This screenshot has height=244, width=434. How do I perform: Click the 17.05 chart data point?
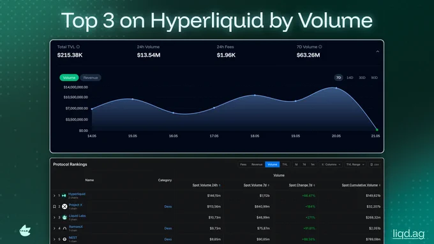click(214, 108)
